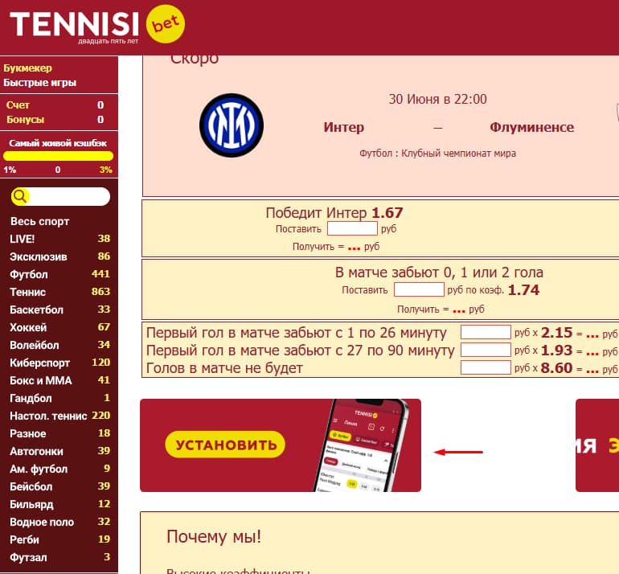Open the Футбол category
The height and width of the screenshot is (574, 619).
point(59,274)
